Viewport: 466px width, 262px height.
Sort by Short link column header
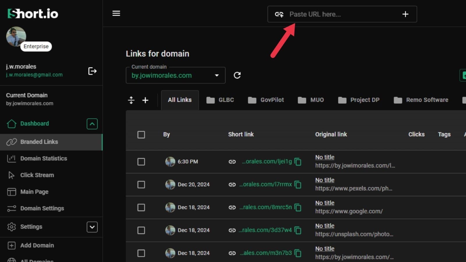pos(241,134)
